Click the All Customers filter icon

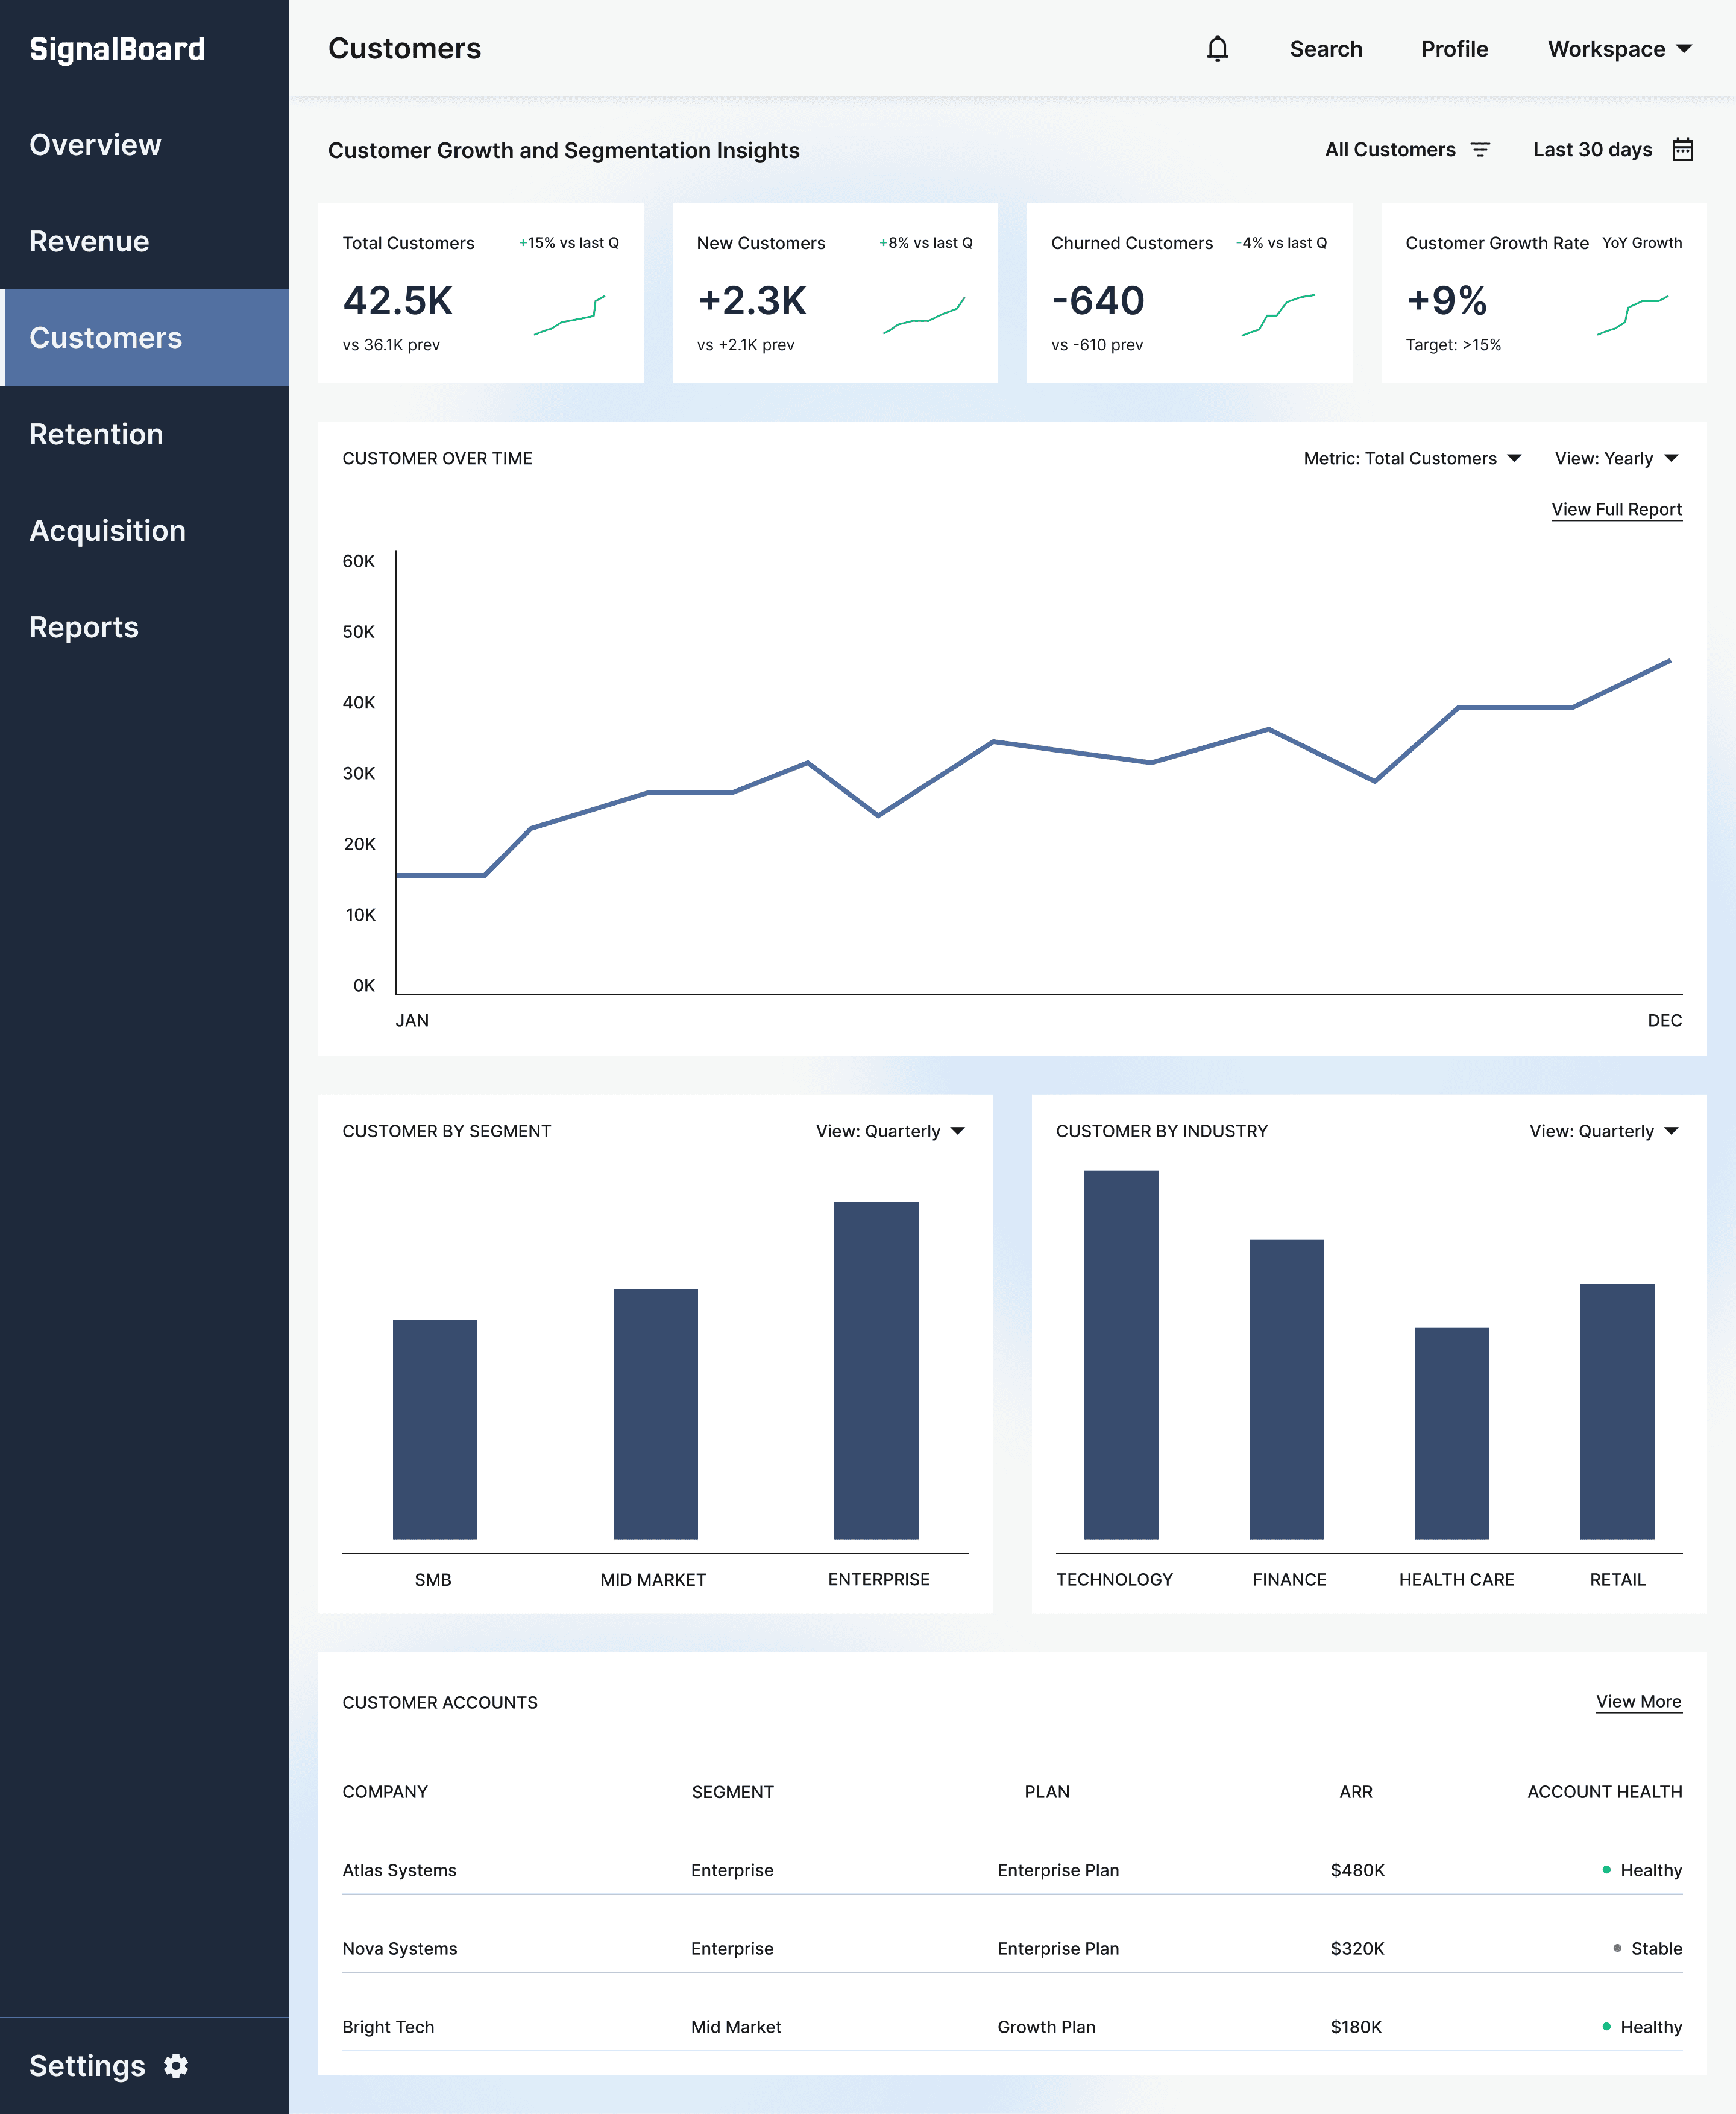(1480, 150)
